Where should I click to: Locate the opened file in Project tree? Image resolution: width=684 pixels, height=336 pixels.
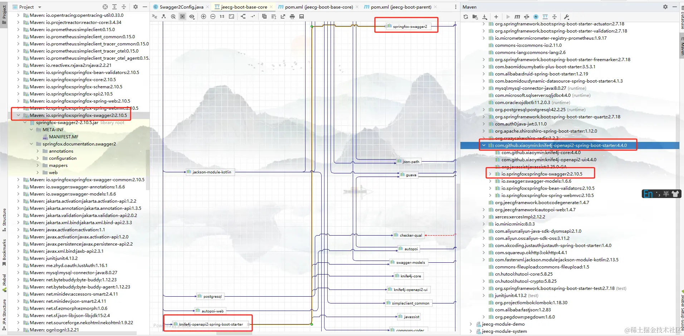(x=105, y=7)
